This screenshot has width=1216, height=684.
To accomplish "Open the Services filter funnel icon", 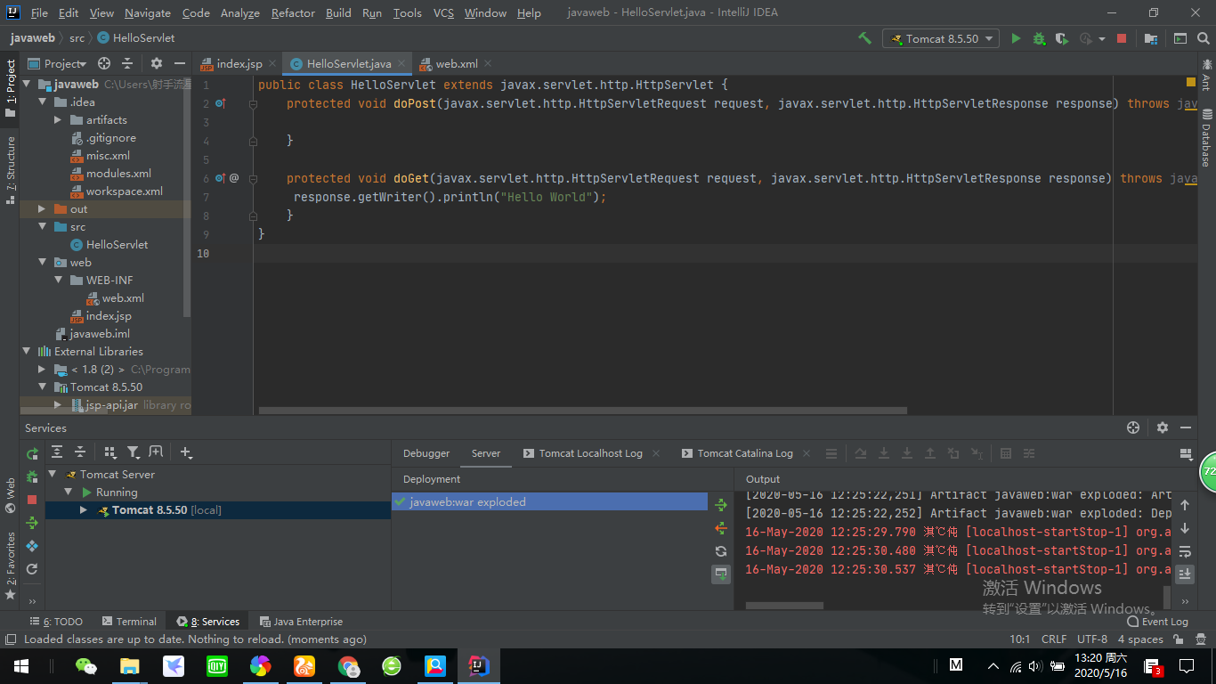I will click(x=133, y=452).
